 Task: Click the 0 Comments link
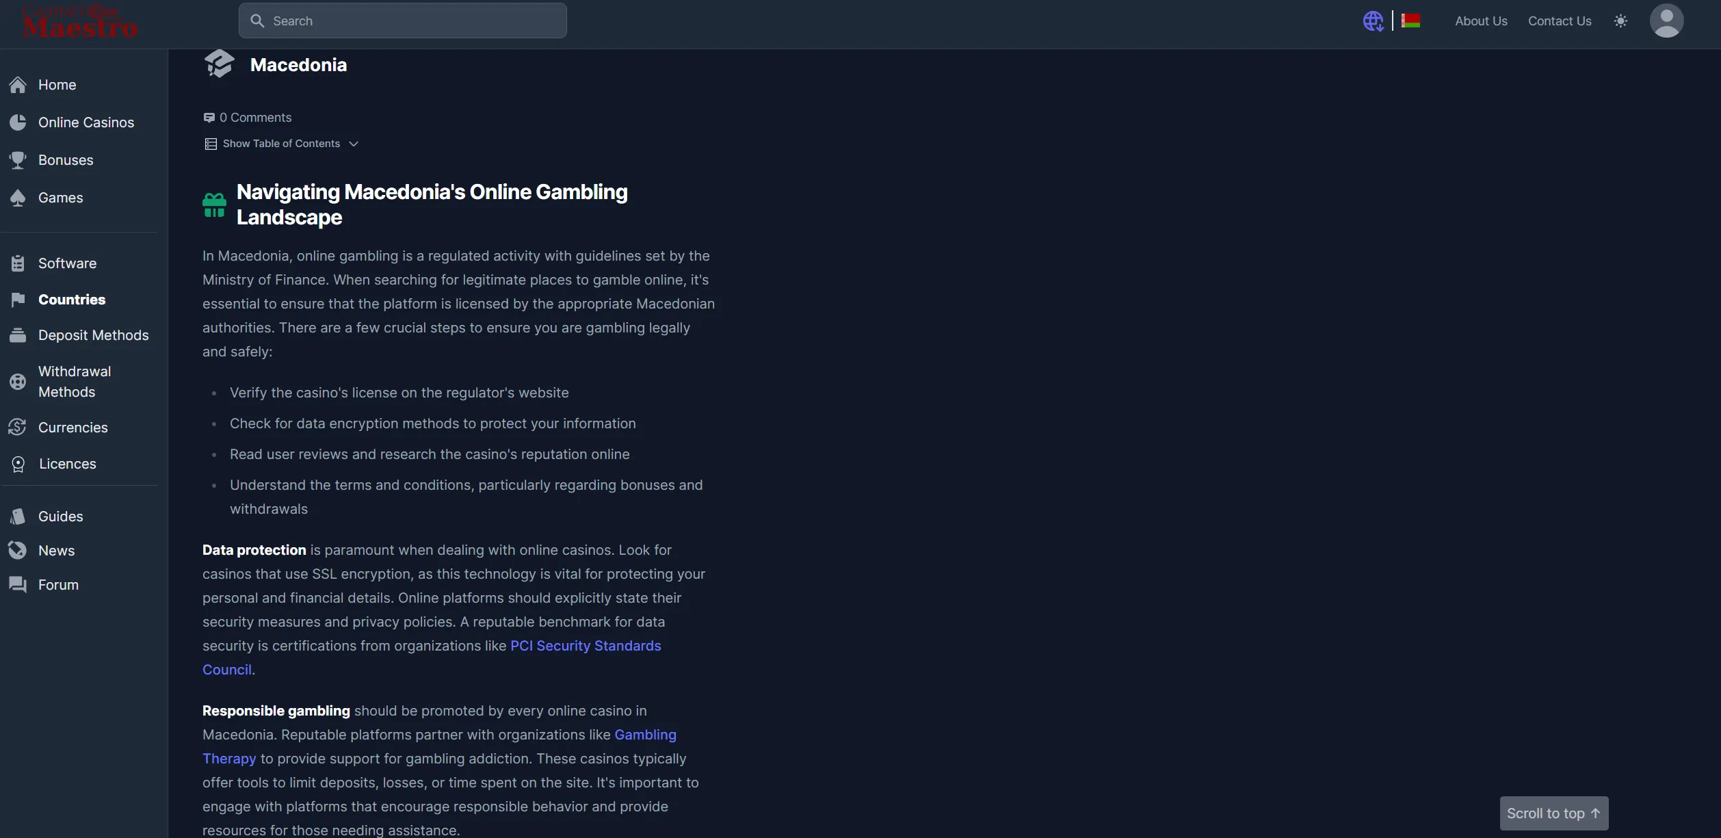[255, 118]
